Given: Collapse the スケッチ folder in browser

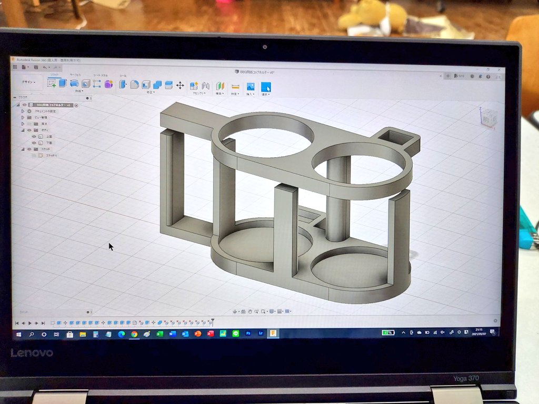Looking at the screenshot, I should tap(23, 149).
